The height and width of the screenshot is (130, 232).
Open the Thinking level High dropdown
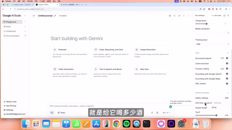(x=212, y=44)
